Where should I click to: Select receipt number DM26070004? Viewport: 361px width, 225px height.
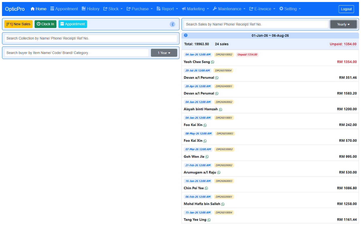coord(223,70)
